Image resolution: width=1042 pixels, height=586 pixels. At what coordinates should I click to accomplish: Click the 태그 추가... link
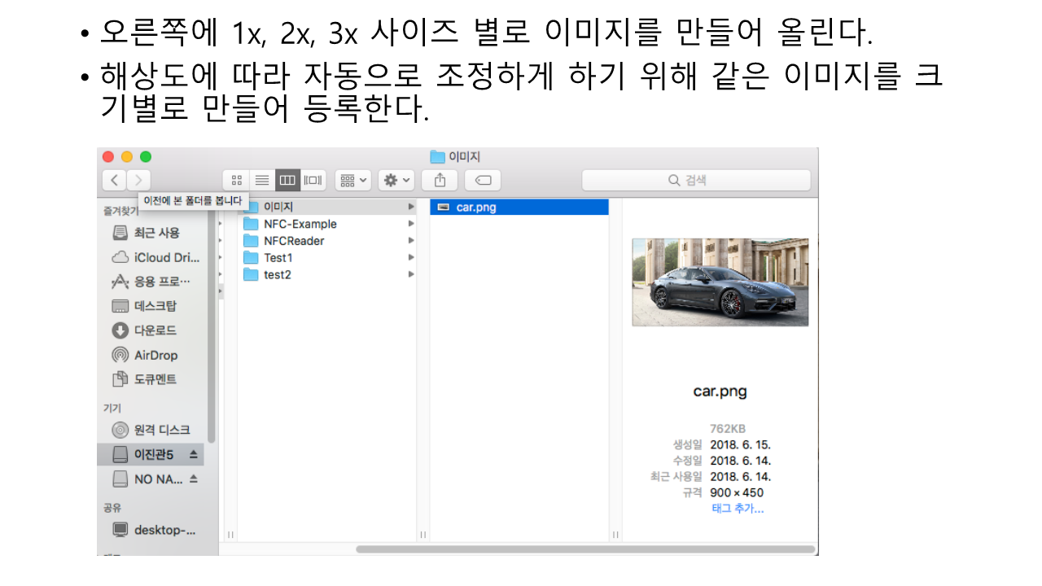click(x=737, y=509)
